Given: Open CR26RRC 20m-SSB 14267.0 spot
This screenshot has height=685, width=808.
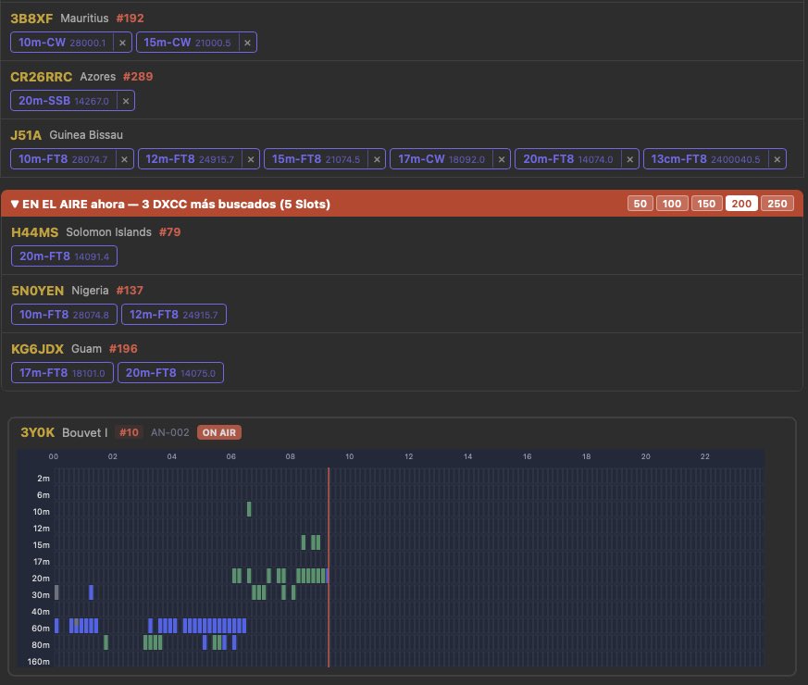Looking at the screenshot, I should [x=63, y=101].
